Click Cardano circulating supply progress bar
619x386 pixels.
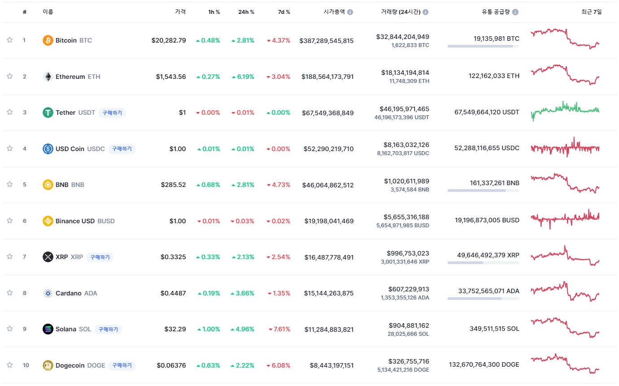tap(483, 299)
